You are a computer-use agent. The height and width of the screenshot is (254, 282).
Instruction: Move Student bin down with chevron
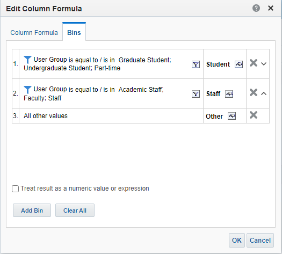264,64
